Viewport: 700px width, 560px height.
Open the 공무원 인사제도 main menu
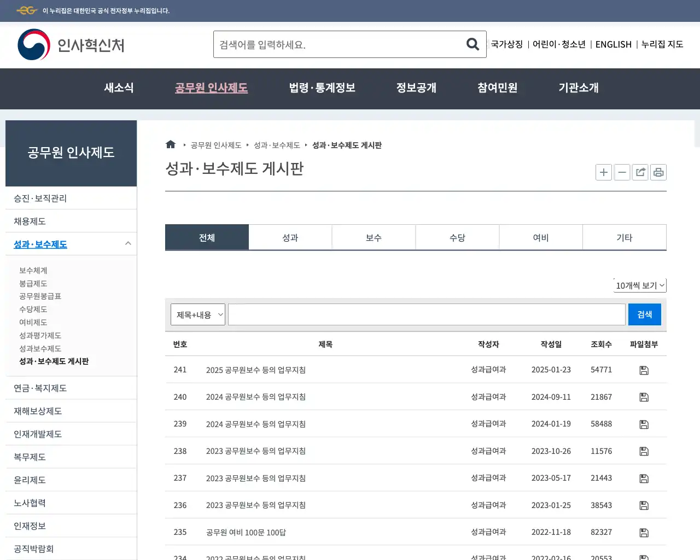coord(211,88)
